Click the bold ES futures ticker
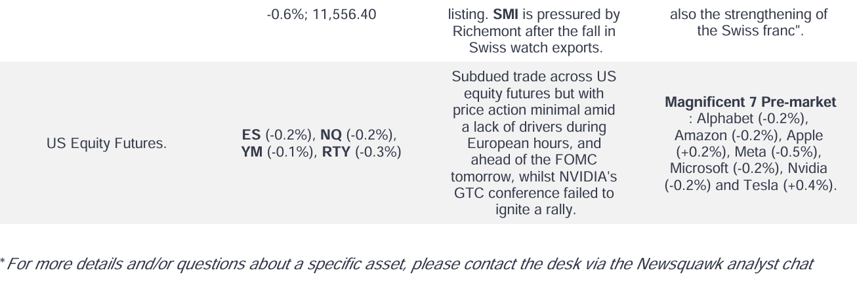Image resolution: width=857 pixels, height=283 pixels. point(251,135)
